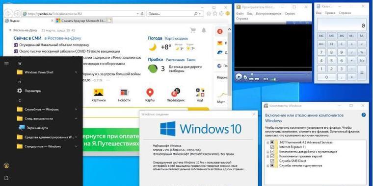Open the Картинки service icon on Yandex

click(98, 93)
